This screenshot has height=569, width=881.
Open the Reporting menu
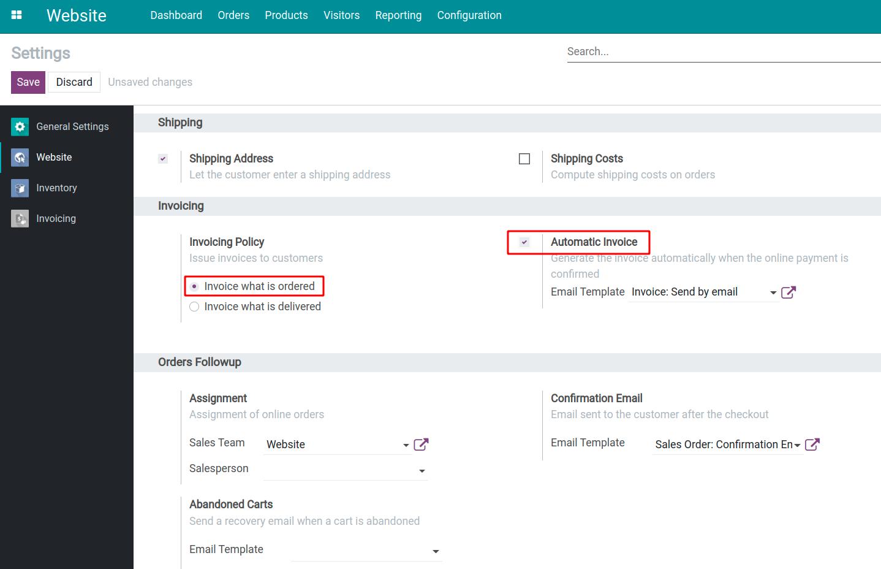398,15
